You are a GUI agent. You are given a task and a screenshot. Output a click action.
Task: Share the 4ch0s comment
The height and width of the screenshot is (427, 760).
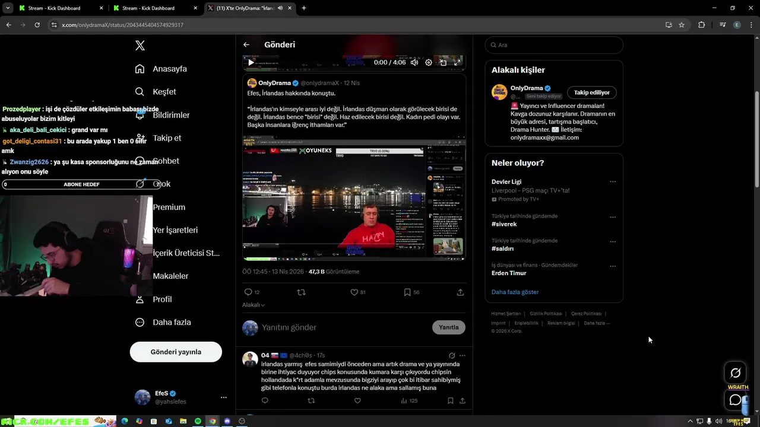[463, 401]
